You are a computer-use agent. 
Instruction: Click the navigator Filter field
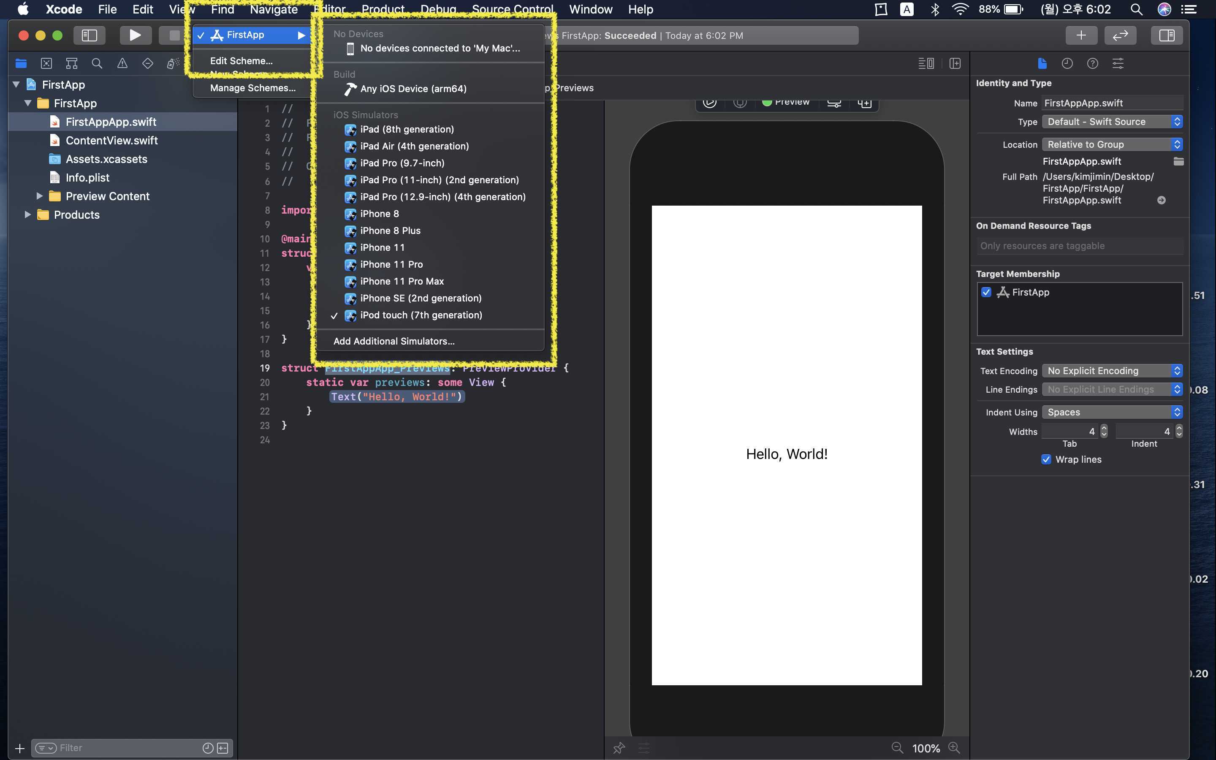tap(132, 748)
